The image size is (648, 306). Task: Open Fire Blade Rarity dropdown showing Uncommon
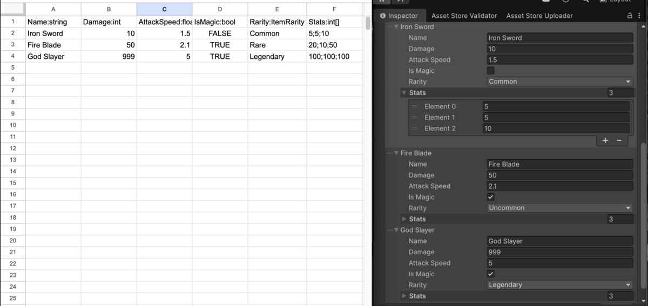(559, 208)
